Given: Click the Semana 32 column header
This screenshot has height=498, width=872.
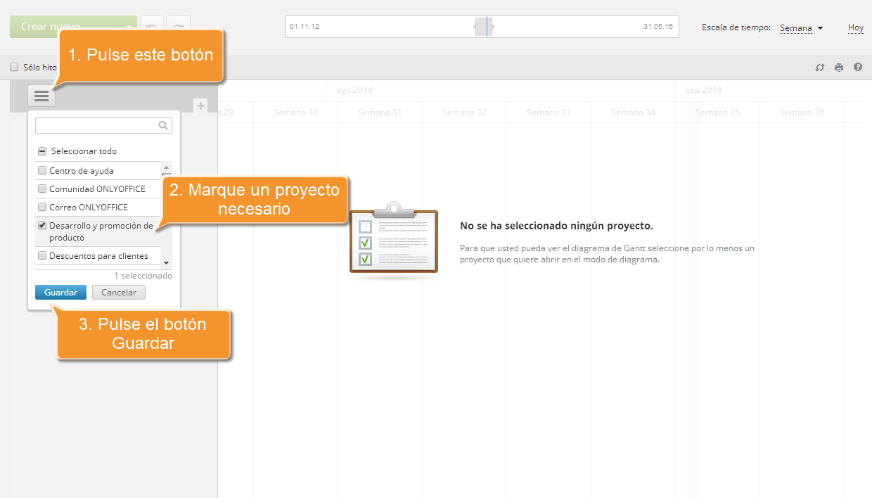Looking at the screenshot, I should pyautogui.click(x=464, y=113).
